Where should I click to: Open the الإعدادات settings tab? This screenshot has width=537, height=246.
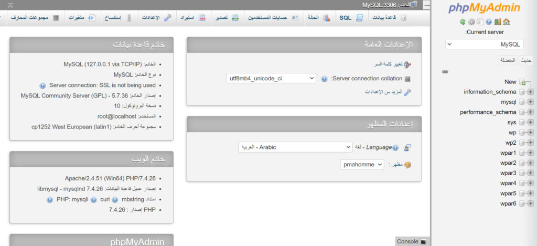[x=156, y=18]
